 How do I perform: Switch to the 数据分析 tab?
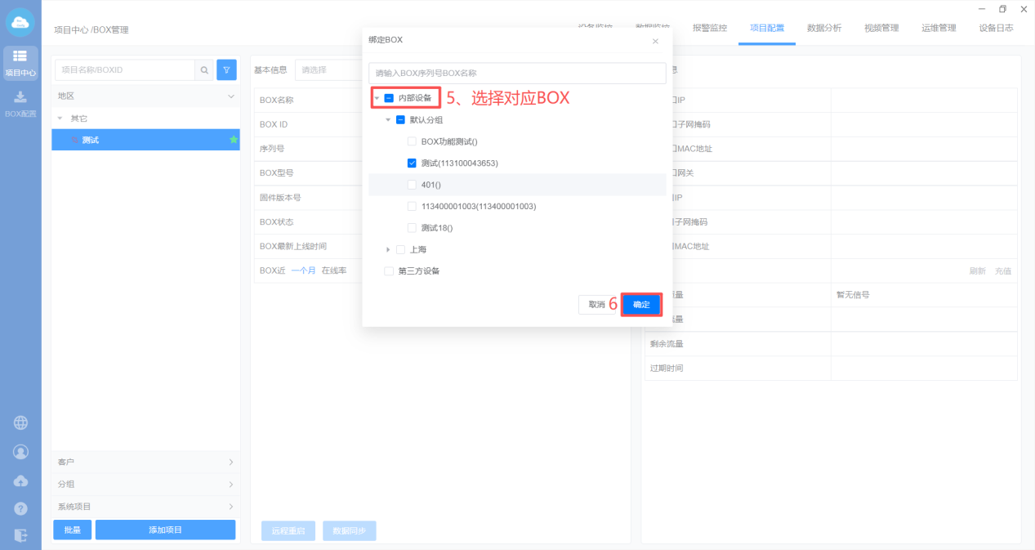click(823, 28)
